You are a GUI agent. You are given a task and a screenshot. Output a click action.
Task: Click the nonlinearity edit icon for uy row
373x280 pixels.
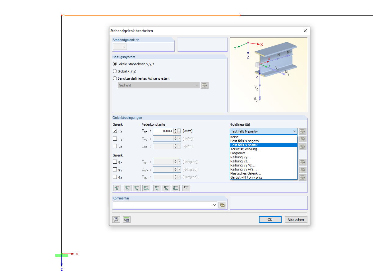pyautogui.click(x=302, y=139)
